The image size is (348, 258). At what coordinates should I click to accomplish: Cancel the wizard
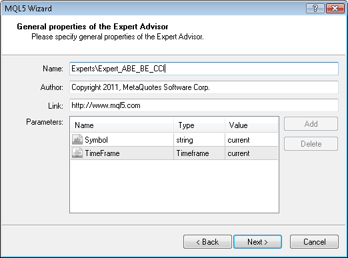point(314,241)
